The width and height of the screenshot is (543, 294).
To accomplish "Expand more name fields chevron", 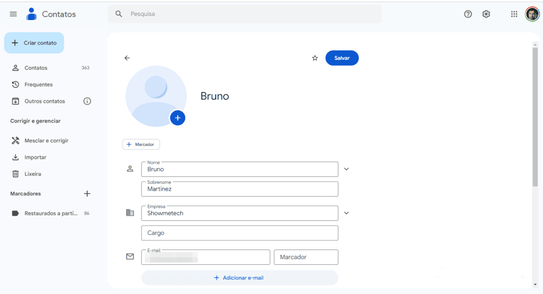I will coord(346,169).
